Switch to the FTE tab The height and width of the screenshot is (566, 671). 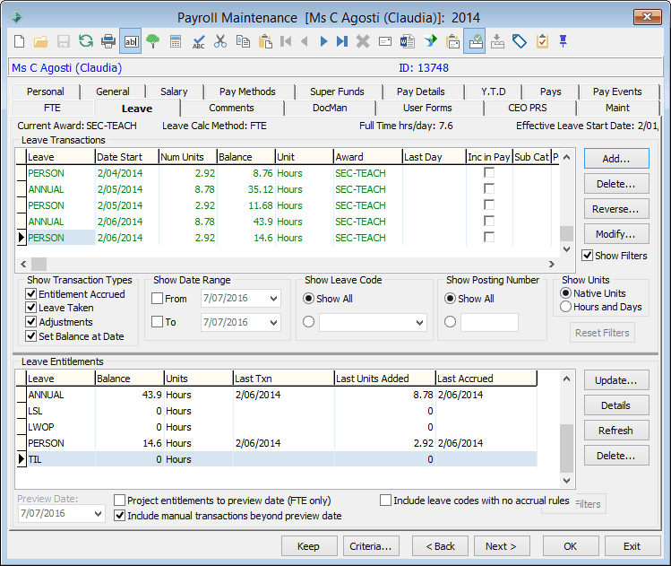pyautogui.click(x=52, y=108)
